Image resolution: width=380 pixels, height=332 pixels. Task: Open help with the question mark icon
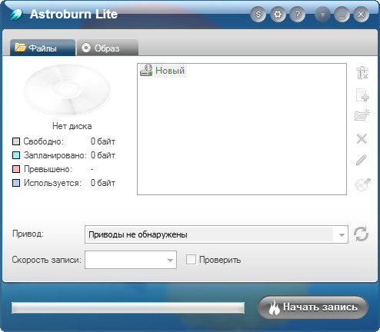point(298,14)
